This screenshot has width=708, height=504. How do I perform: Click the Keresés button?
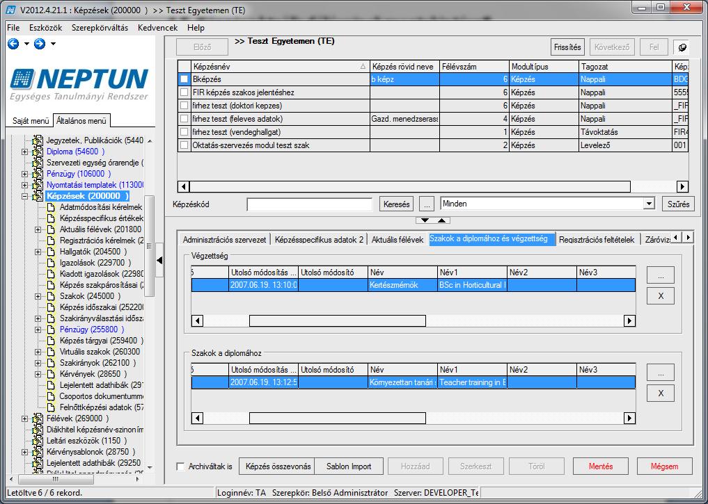396,204
